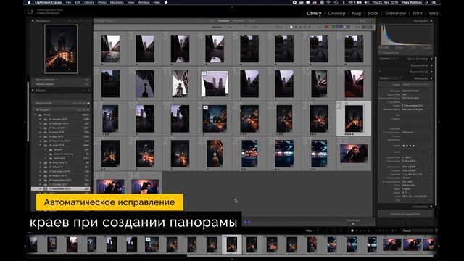Open the Print module
The height and width of the screenshot is (261, 464).
coord(418,13)
